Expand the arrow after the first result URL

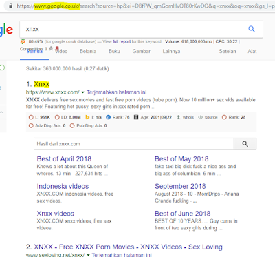83,92
